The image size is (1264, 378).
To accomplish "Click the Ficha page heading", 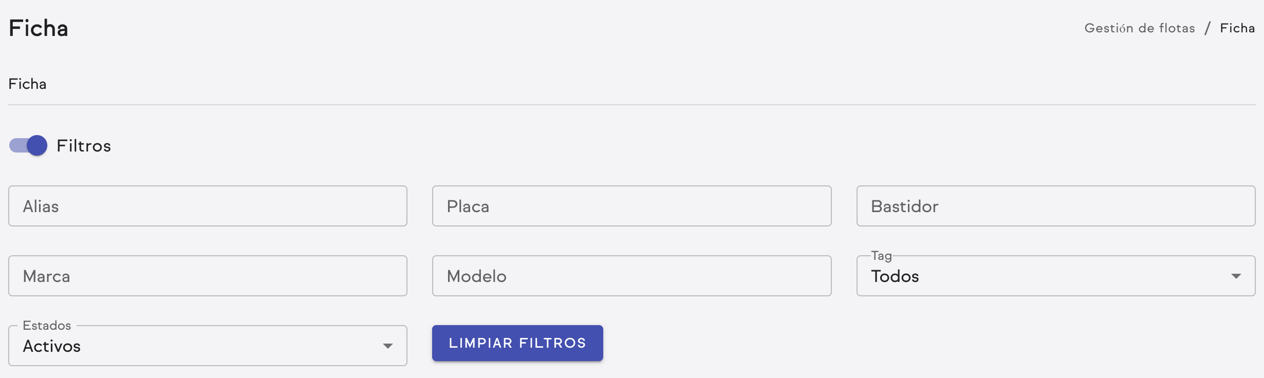I will click(x=38, y=28).
